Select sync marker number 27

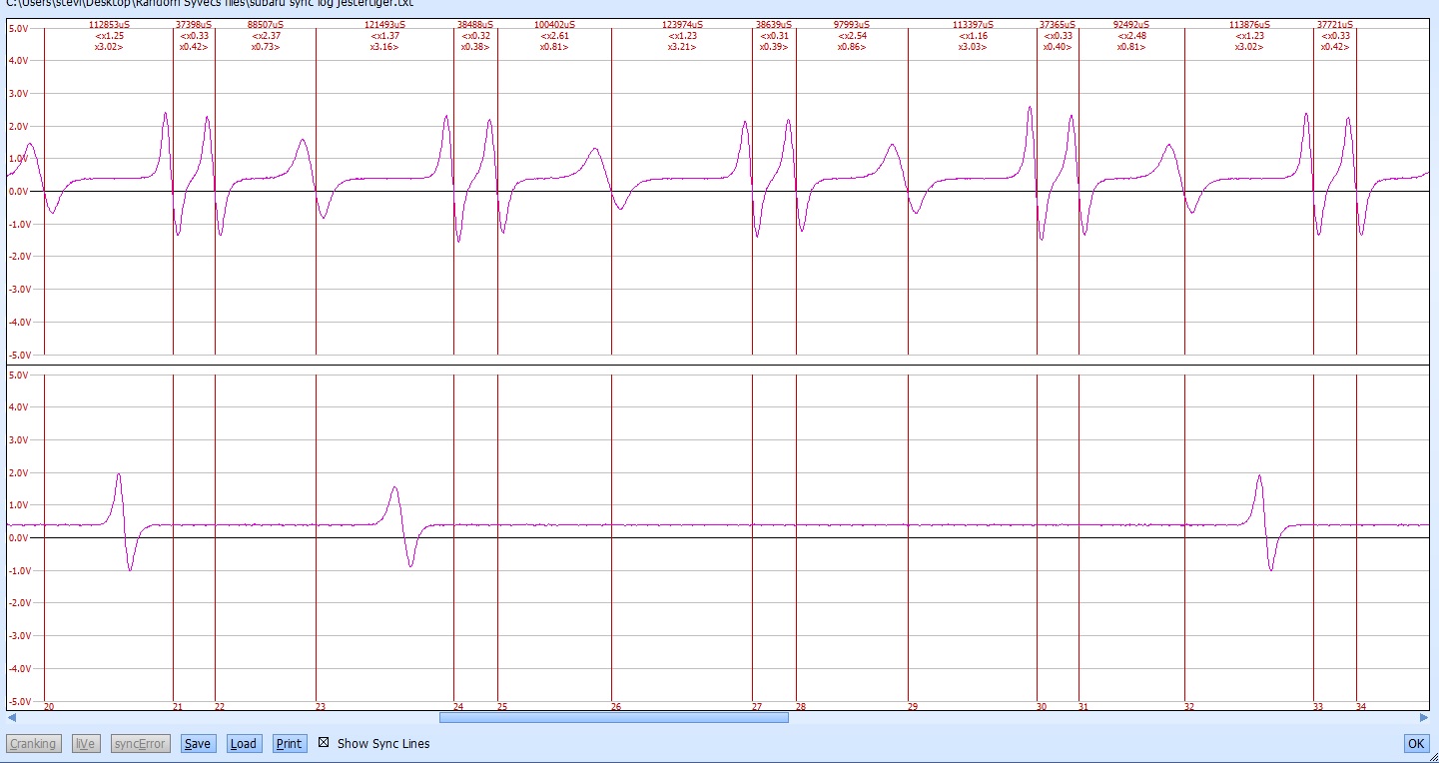[x=757, y=706]
